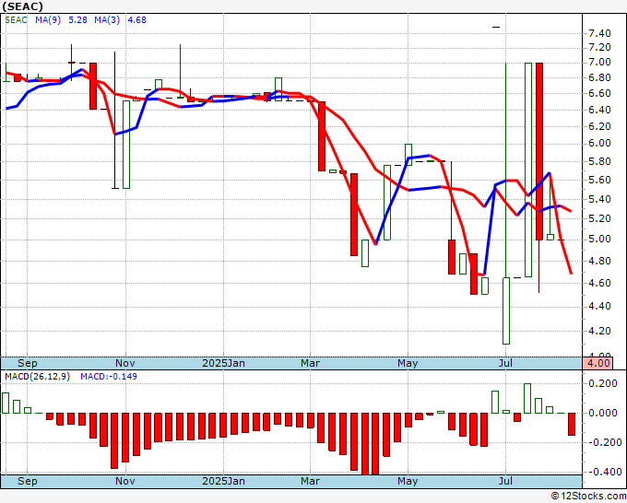The height and width of the screenshot is (503, 627).
Task: Click Nov on the price chart date axis
Action: point(125,364)
